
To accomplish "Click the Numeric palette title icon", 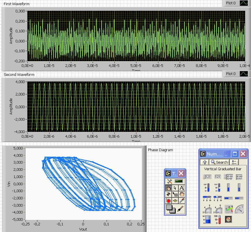I will (x=203, y=154).
